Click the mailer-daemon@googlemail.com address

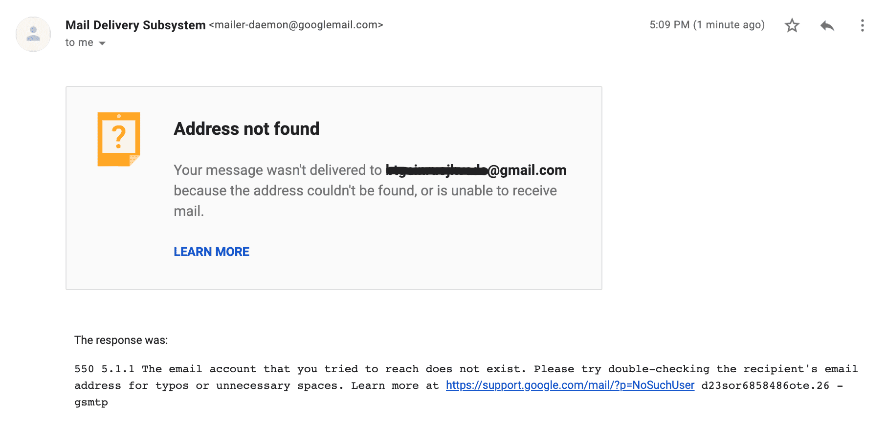point(296,25)
